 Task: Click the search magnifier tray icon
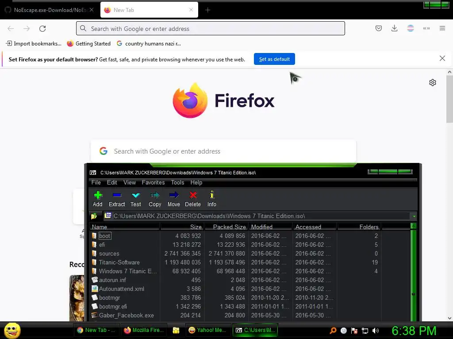(333, 331)
